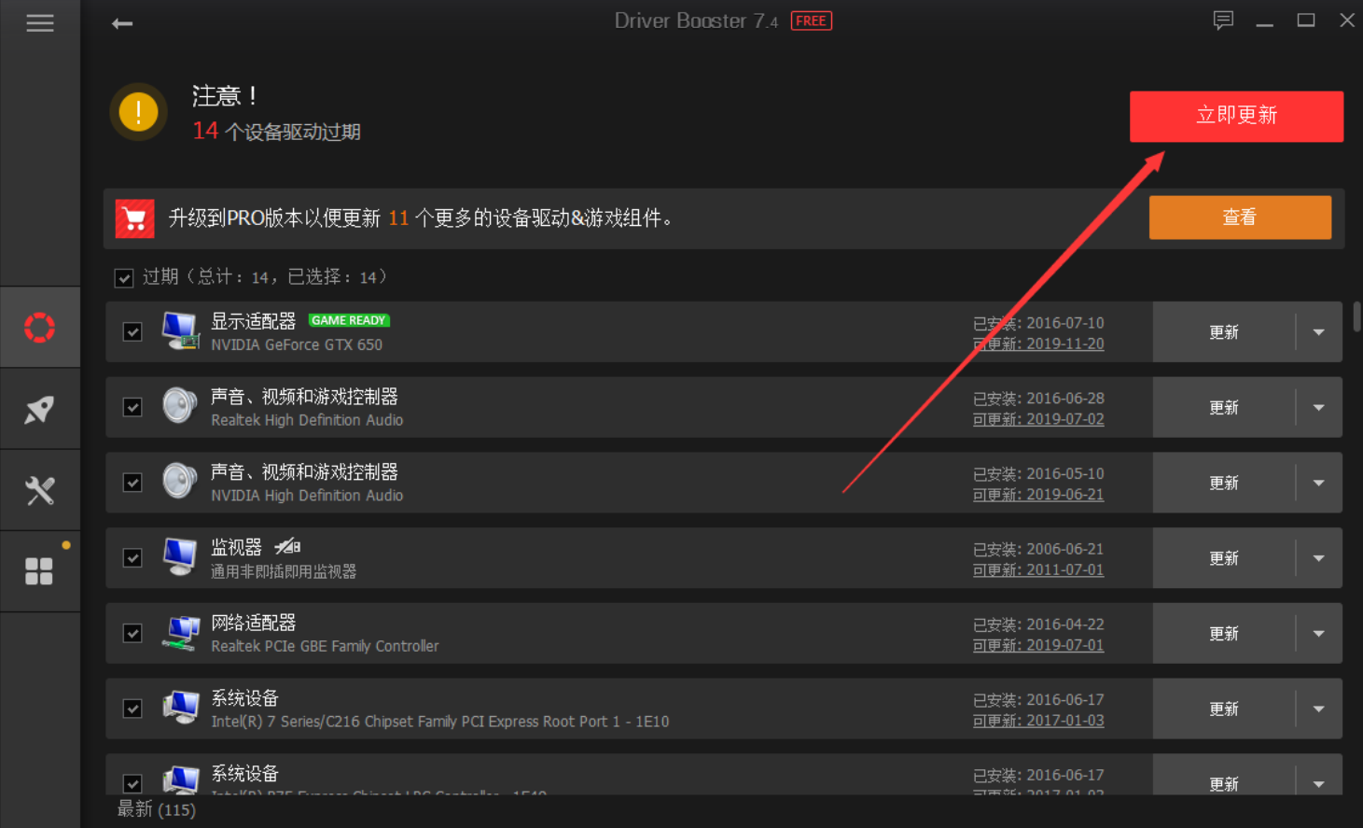Open the feedback chat icon
Viewport: 1363px width, 828px height.
click(1222, 21)
